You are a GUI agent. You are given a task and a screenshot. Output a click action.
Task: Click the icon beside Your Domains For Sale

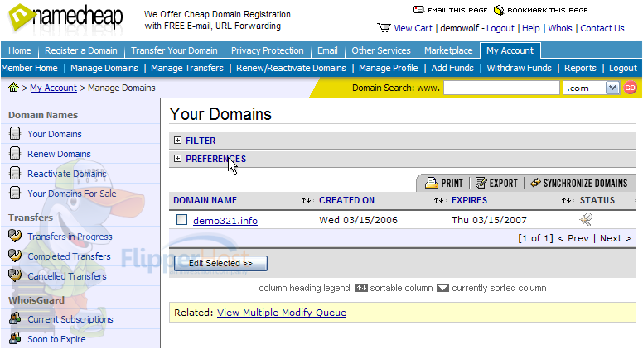[x=15, y=193]
